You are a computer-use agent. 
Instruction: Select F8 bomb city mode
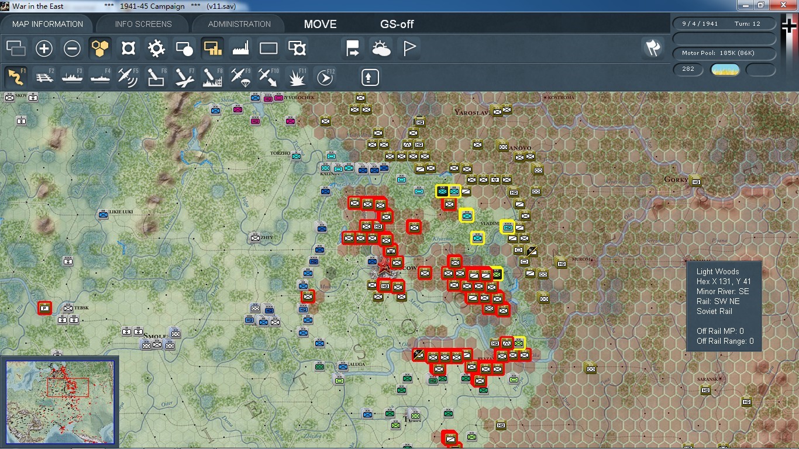tap(212, 77)
